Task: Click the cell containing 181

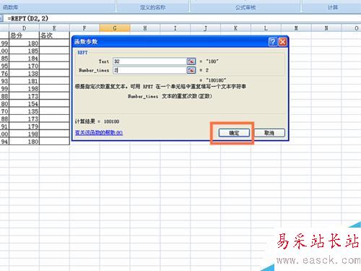Action: coord(24,81)
